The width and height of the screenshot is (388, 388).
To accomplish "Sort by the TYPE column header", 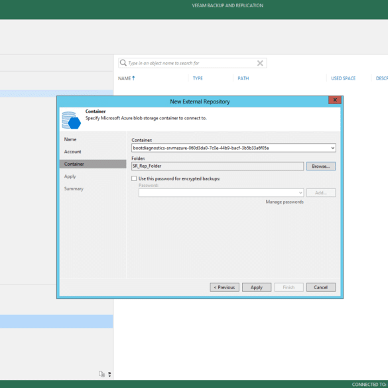I will click(198, 78).
